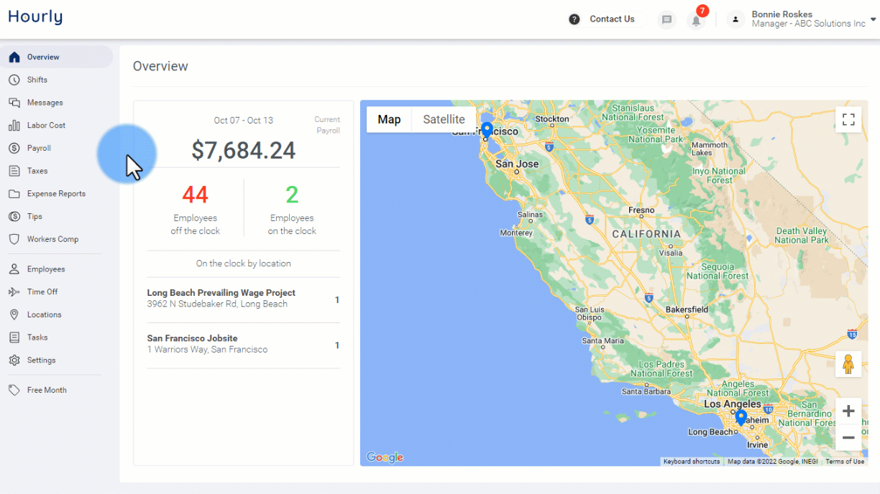Click 3962 N Studebaker Rd address
Viewport: 880px width, 494px height.
point(217,304)
